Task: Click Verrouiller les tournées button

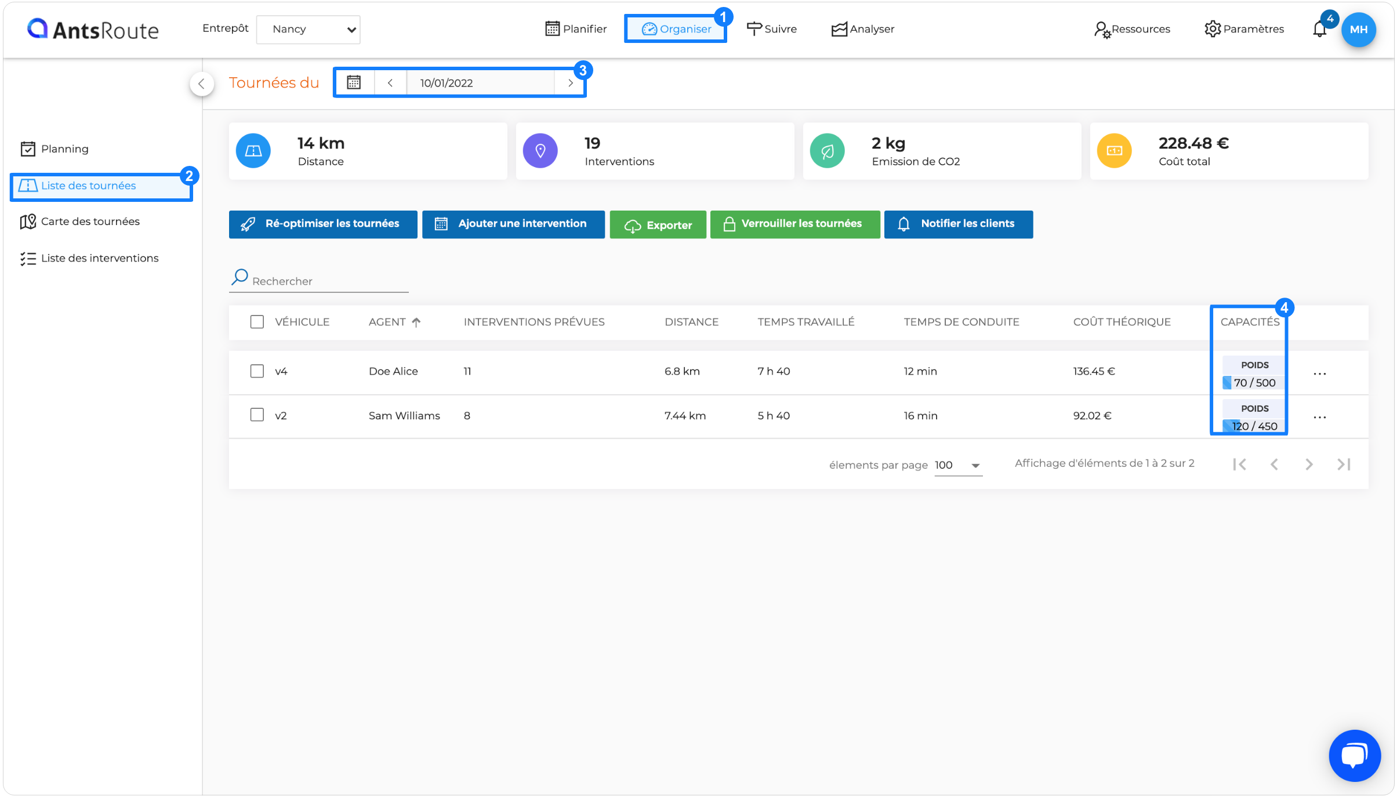Action: tap(795, 224)
